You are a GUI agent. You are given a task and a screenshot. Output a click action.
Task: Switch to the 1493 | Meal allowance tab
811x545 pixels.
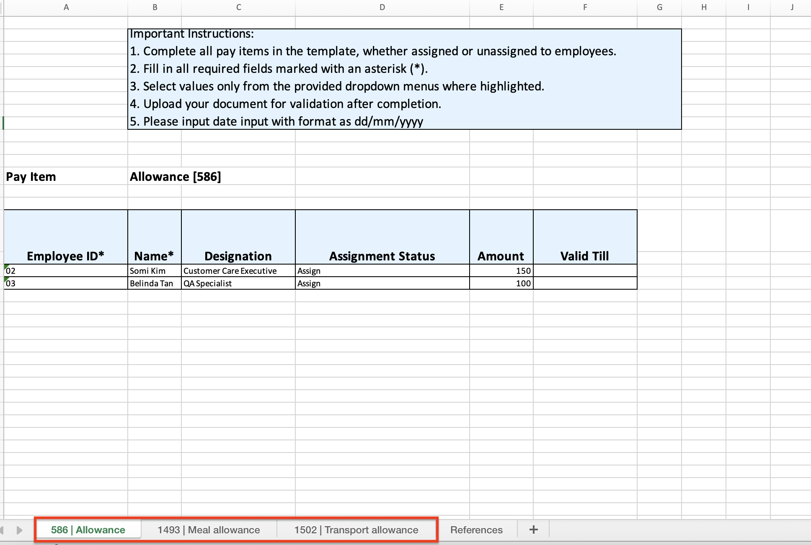[x=209, y=530]
